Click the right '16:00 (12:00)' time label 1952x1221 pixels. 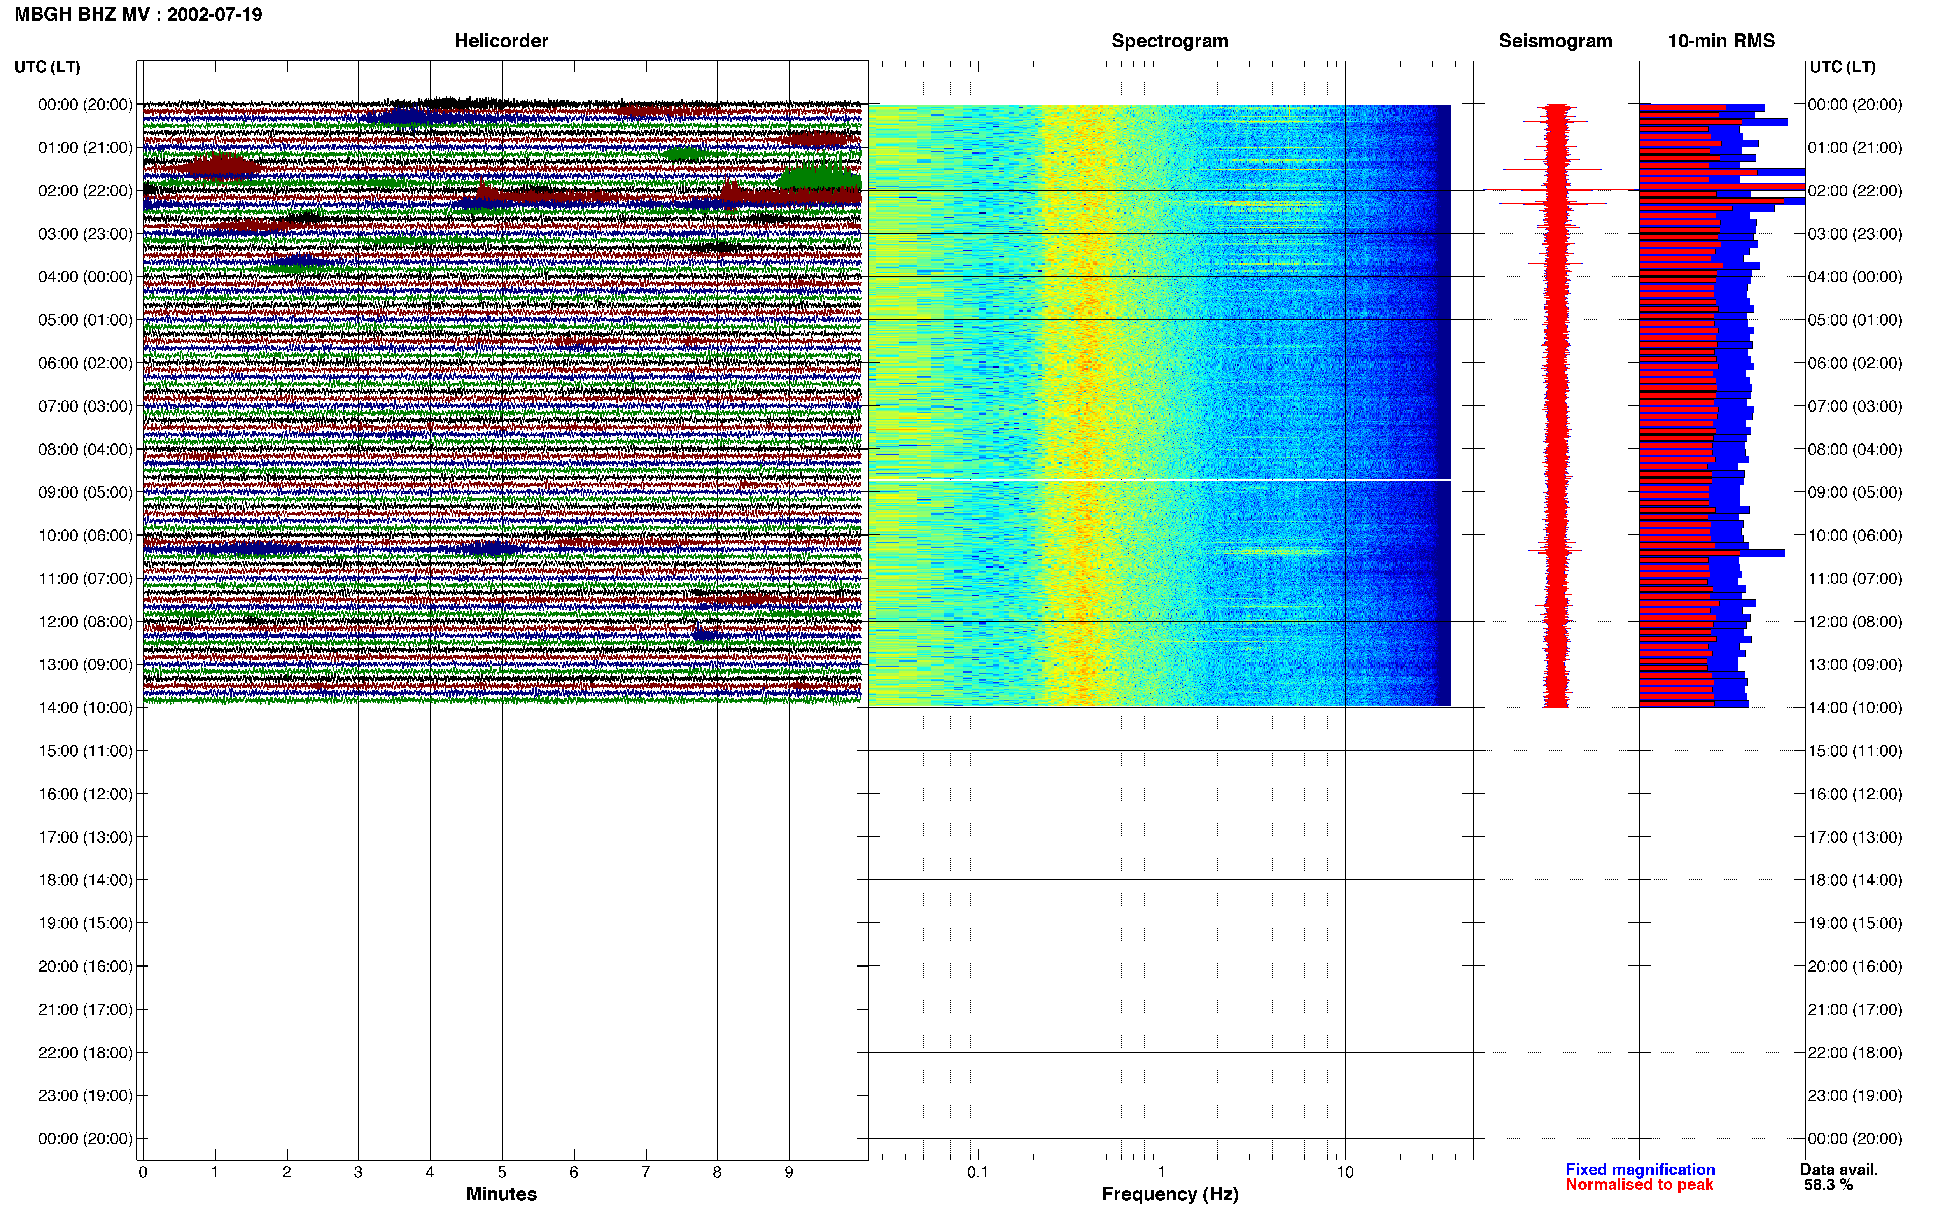(1855, 794)
